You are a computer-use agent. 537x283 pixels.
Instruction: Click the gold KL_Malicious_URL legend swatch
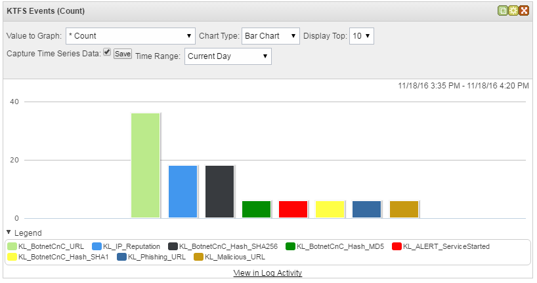click(x=198, y=257)
